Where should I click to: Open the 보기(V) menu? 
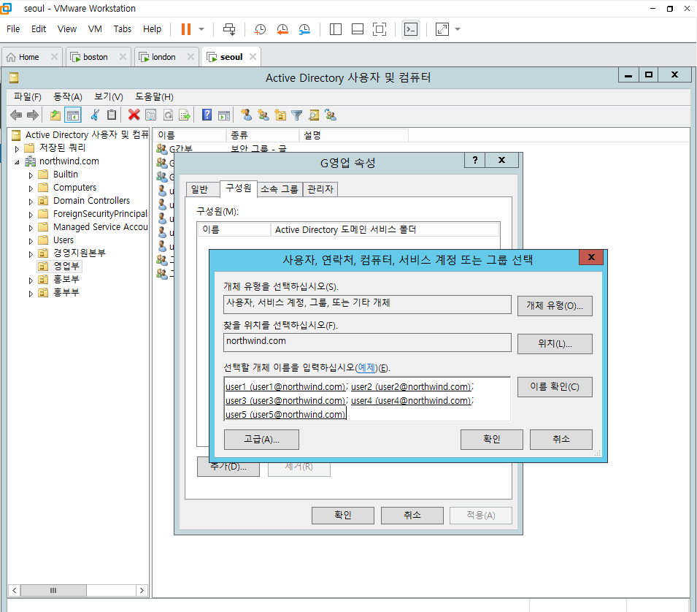[x=109, y=96]
